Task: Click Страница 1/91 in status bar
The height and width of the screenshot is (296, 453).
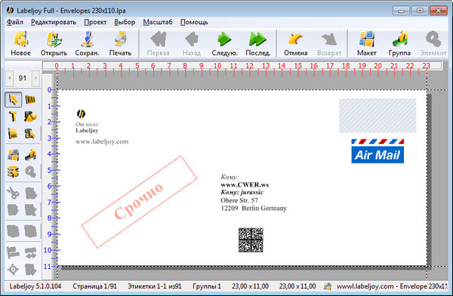Action: pos(94,286)
